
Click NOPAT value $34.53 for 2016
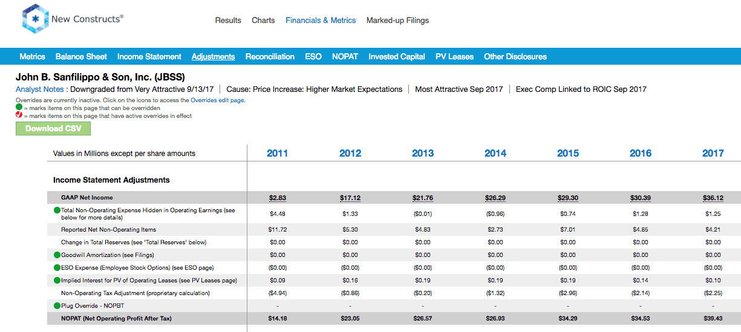pos(640,319)
